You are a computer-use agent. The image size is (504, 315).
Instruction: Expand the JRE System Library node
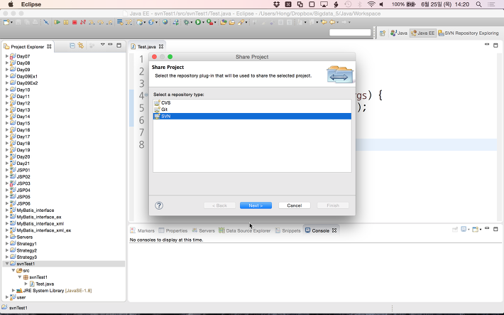click(13, 290)
